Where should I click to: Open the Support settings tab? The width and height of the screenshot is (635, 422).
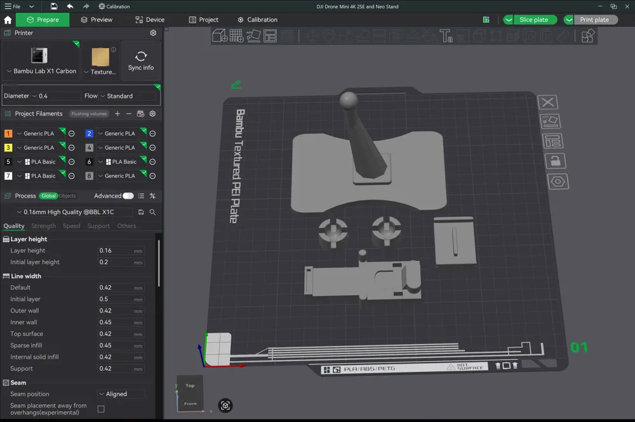(98, 226)
